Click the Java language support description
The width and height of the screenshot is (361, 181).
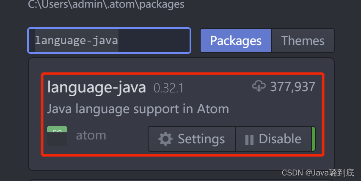pyautogui.click(x=138, y=109)
